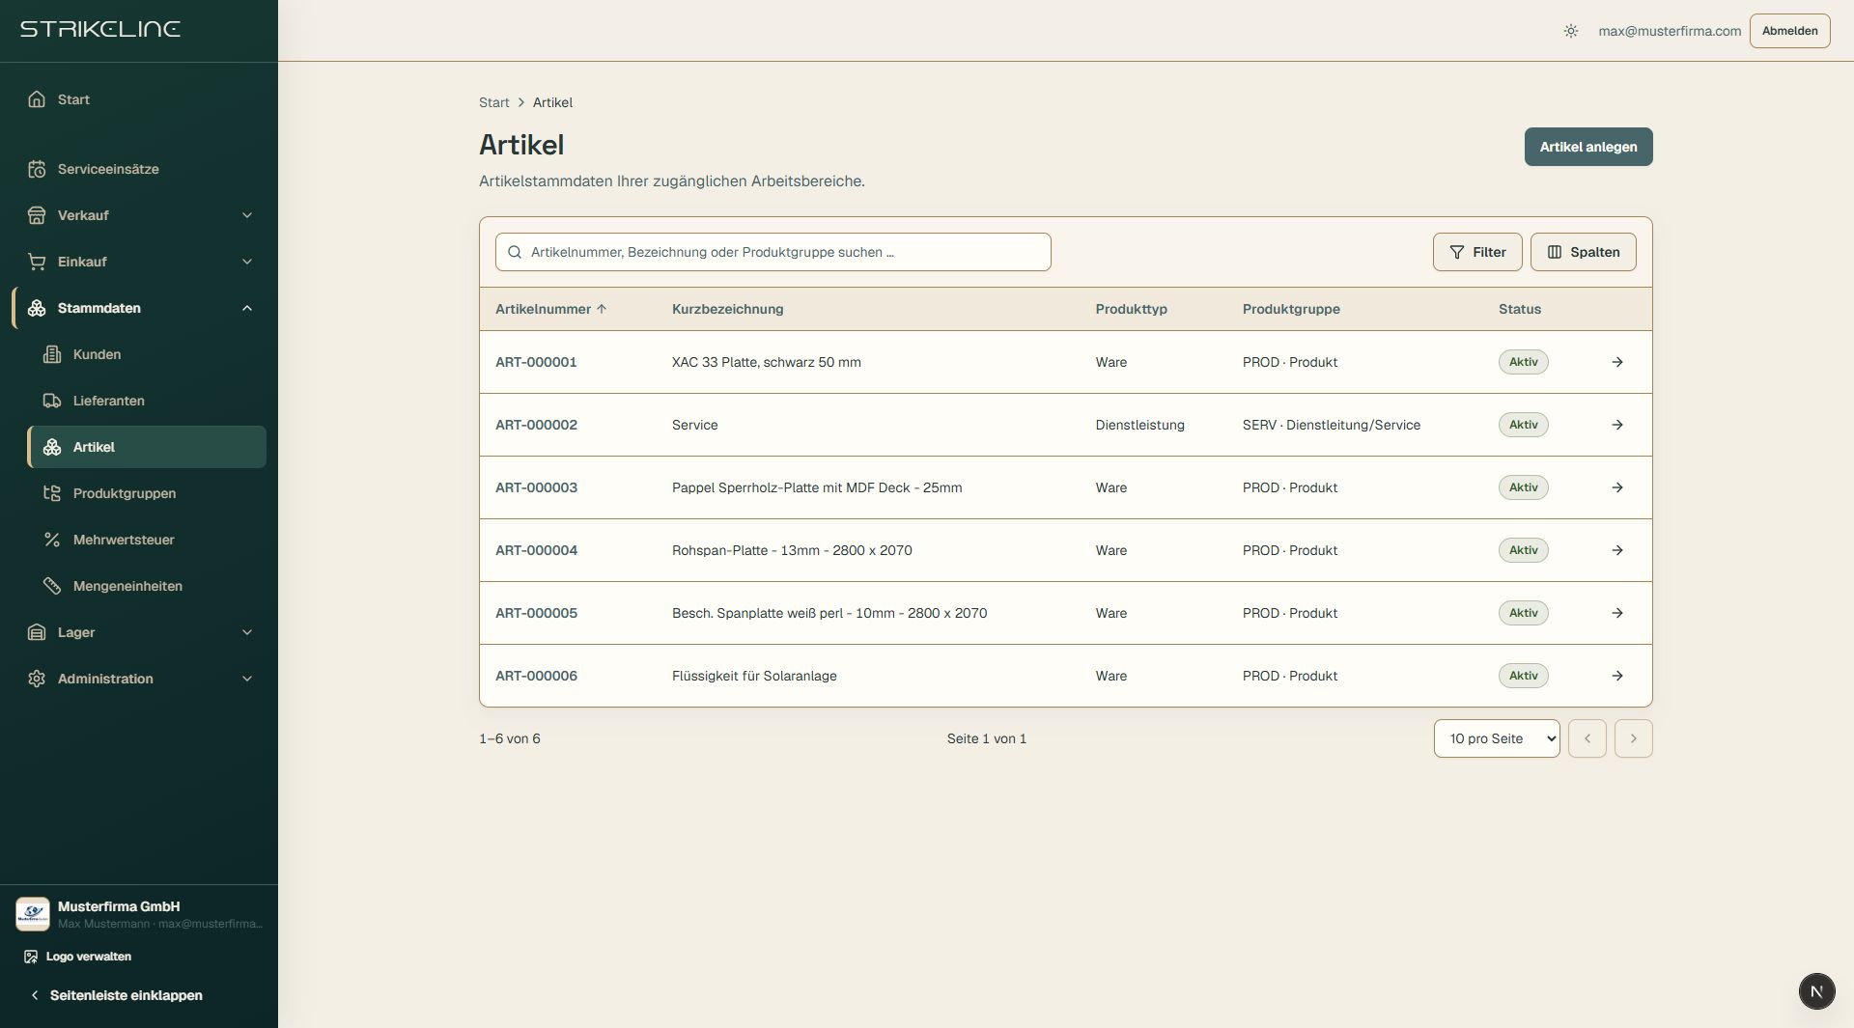The image size is (1854, 1028).
Task: Open the ART-000001 row arrow
Action: tap(1617, 362)
